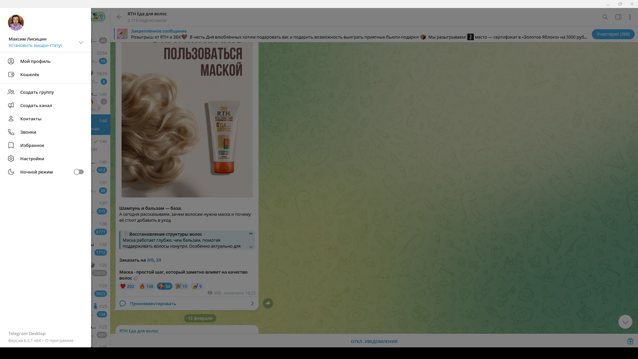Open the three-dot chat options menu

click(x=630, y=17)
